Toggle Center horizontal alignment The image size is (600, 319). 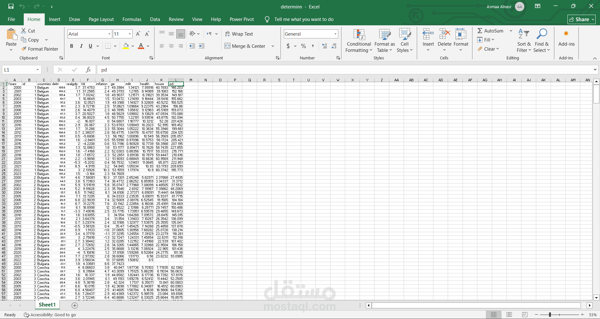click(171, 46)
